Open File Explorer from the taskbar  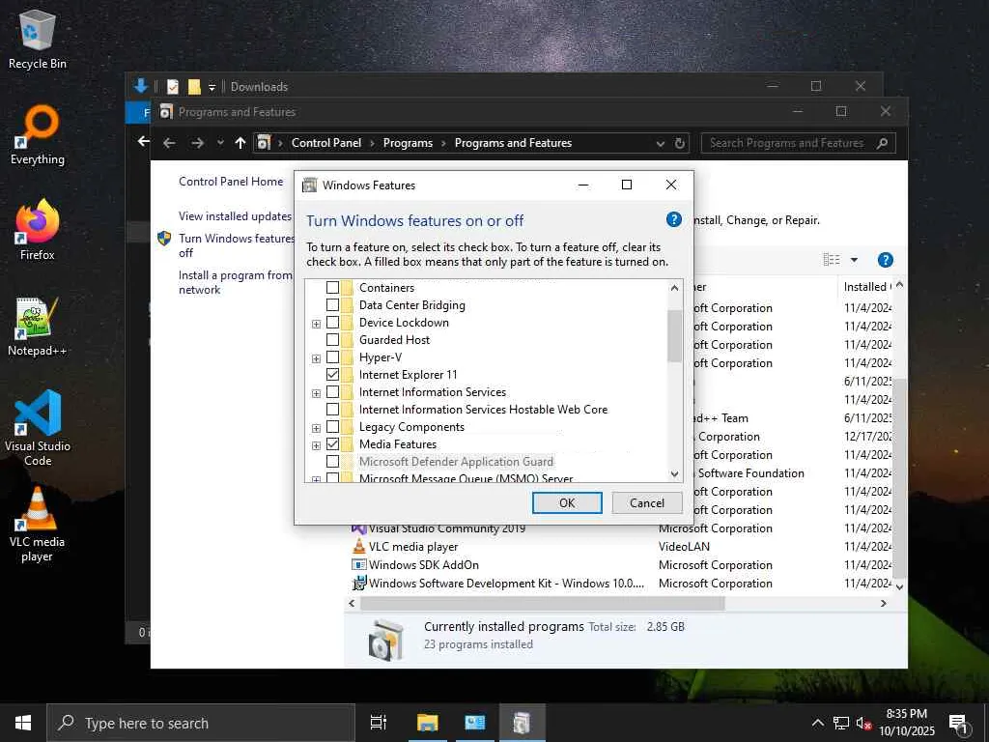click(x=427, y=723)
